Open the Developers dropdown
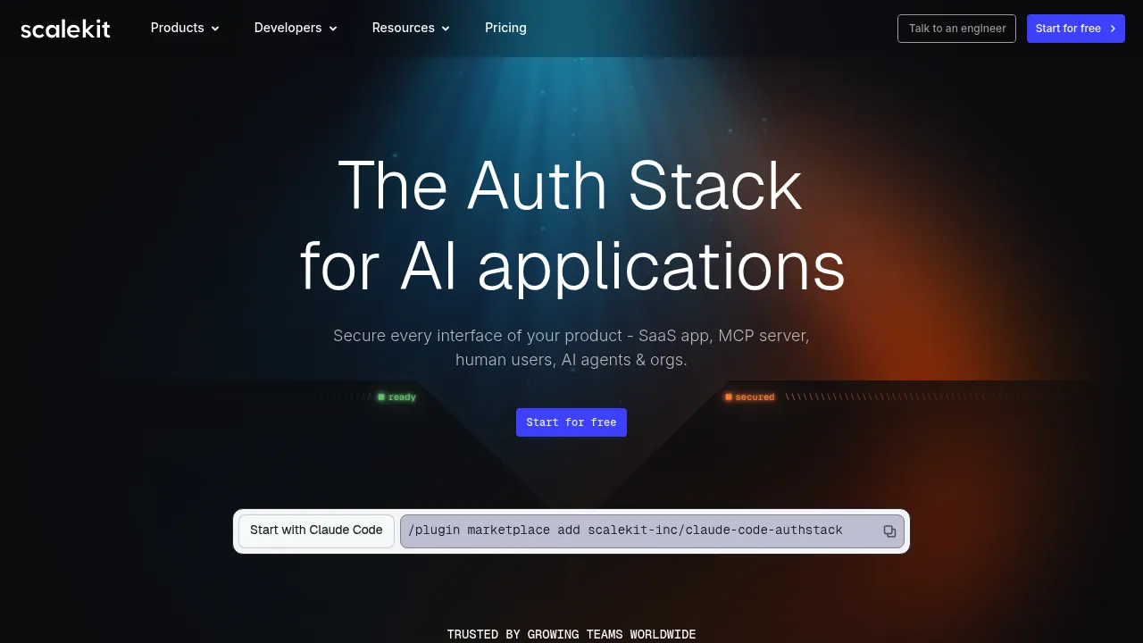This screenshot has width=1143, height=643. 296,28
